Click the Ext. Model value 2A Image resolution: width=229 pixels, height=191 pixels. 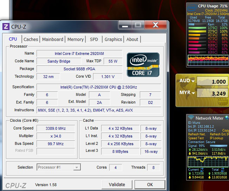[x=99, y=102]
